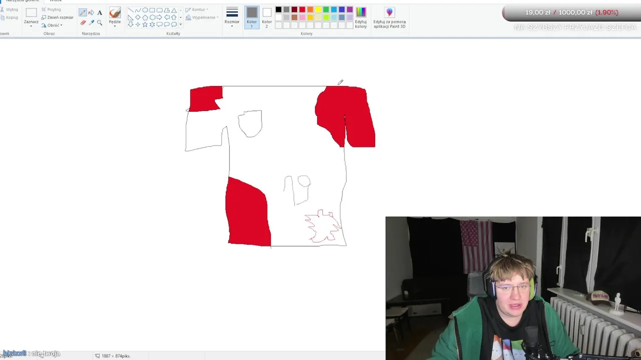This screenshot has width=641, height=360.
Task: Click the Wytnij cut button
Action: [9, 9]
